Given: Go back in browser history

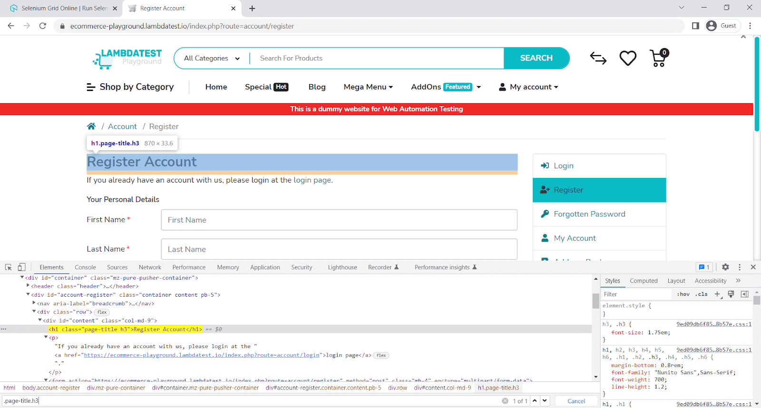Looking at the screenshot, I should coord(11,26).
